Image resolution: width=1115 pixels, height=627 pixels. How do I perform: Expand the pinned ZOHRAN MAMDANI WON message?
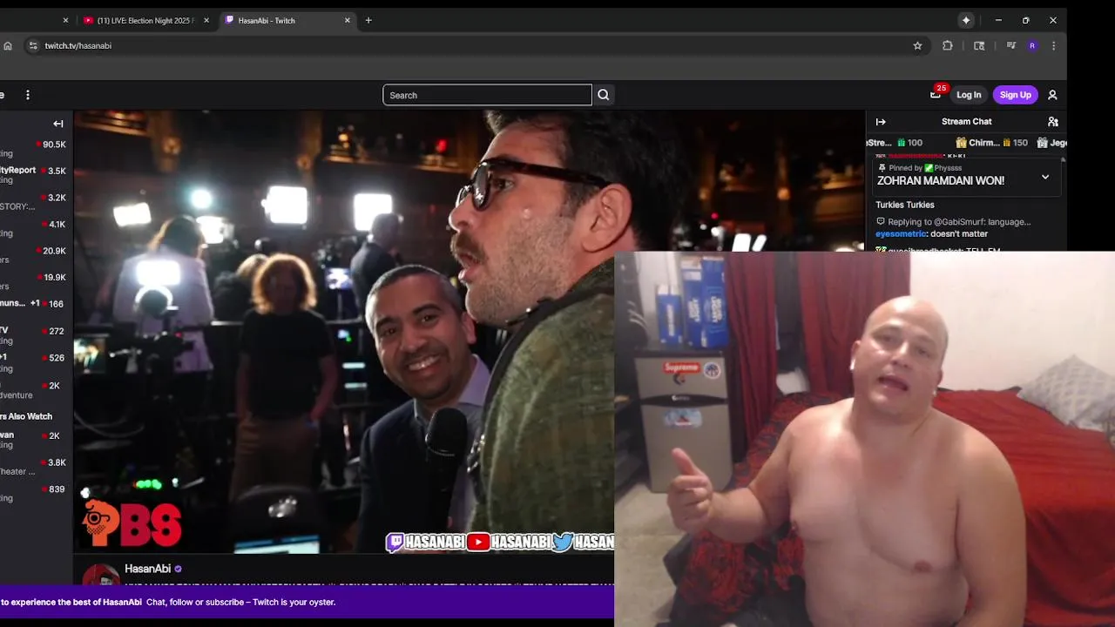[x=1045, y=177]
